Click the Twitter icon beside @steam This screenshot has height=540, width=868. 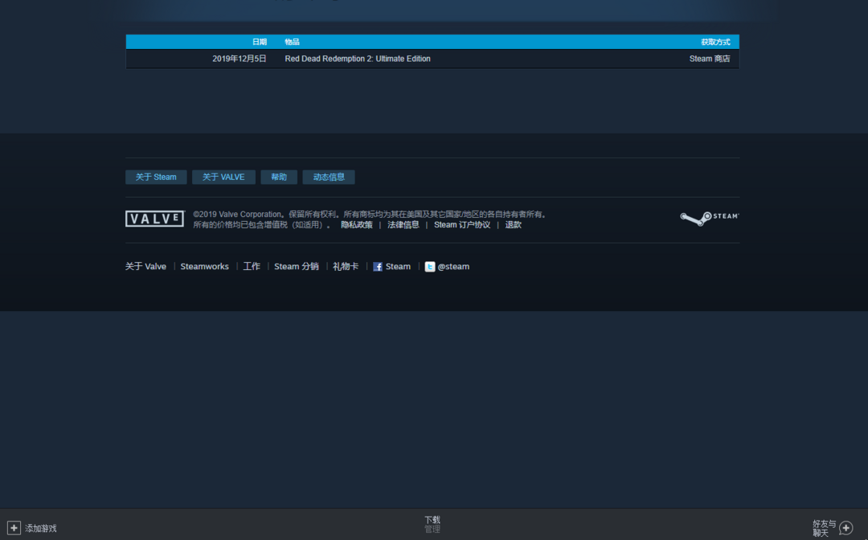[429, 267]
